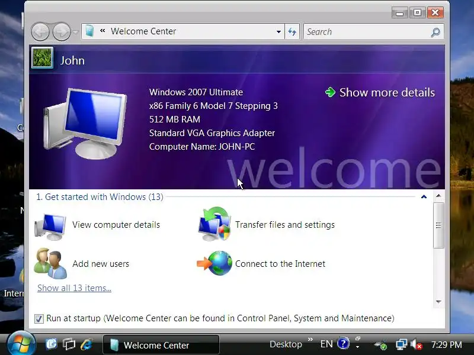Click the Back navigation arrow button
This screenshot has height=355, width=474.
click(x=40, y=31)
